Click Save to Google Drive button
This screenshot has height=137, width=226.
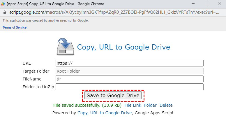coord(113,95)
